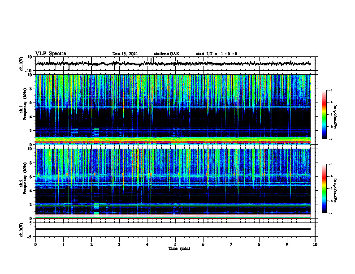This screenshot has width=355, height=274.
Task: Click inside the ch.1 spectrogram panel
Action: point(173,109)
